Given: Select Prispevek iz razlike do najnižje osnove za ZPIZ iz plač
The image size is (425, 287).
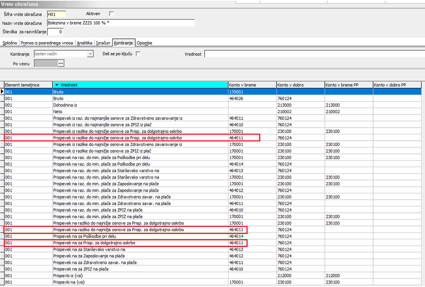Looking at the screenshot, I should tap(213, 151).
